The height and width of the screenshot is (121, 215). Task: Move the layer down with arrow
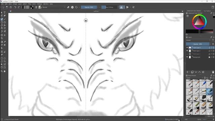pos(196,72)
